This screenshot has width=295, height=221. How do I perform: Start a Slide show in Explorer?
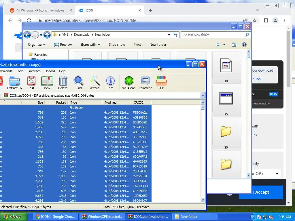(x=117, y=45)
